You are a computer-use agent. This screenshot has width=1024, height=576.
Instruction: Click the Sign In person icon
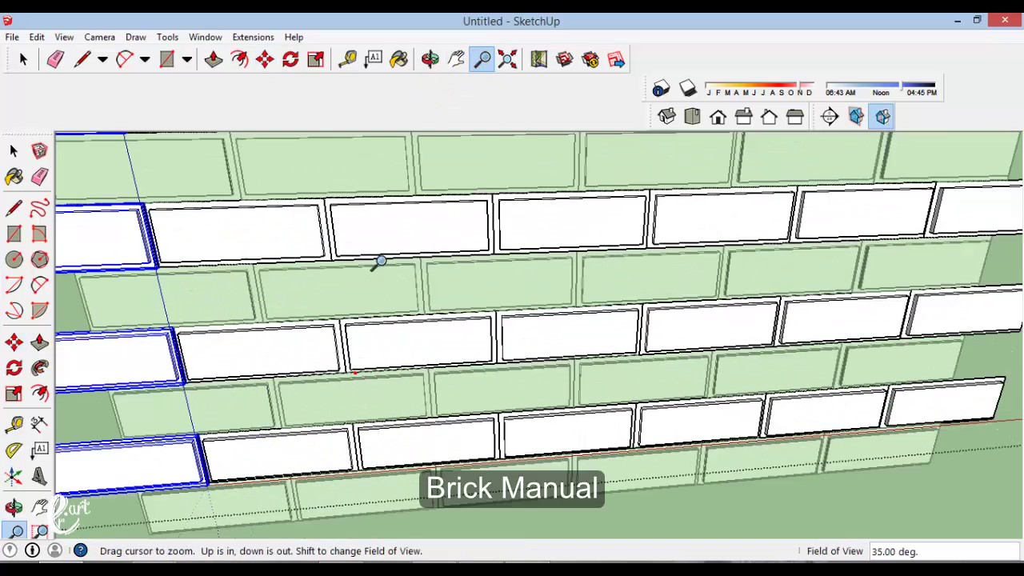[x=55, y=550]
